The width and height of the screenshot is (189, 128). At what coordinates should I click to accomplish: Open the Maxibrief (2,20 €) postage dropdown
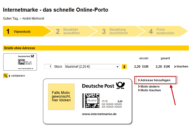click(92, 67)
